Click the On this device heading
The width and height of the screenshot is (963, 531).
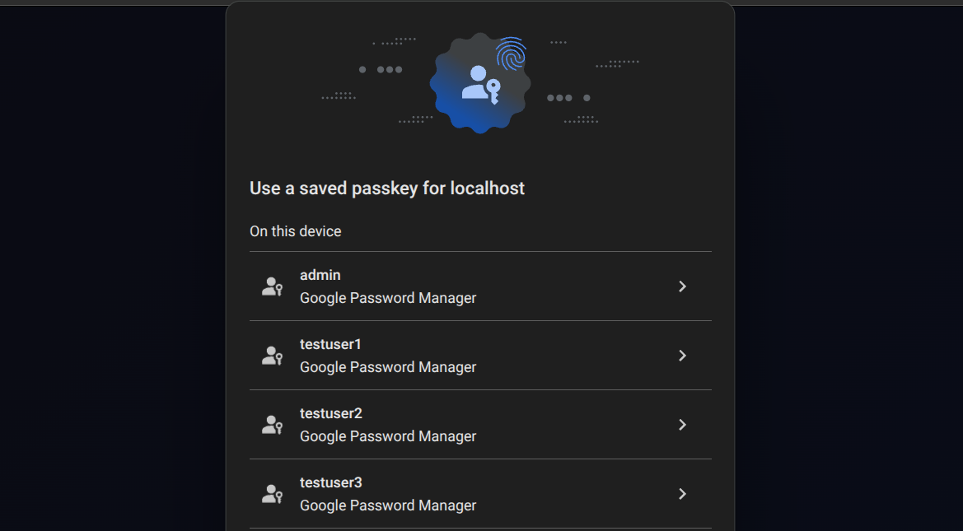[295, 231]
